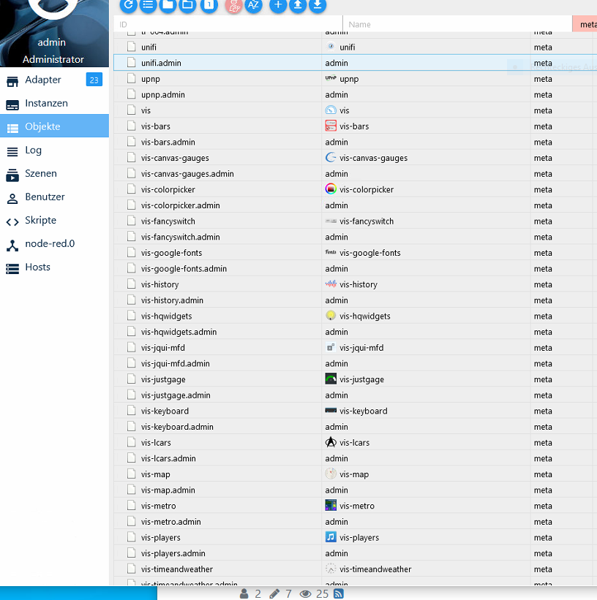Click the vis-metro tiles icon

(x=331, y=505)
